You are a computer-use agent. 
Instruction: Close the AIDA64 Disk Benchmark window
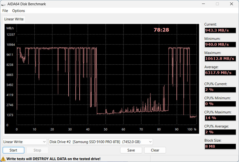point(231,4)
